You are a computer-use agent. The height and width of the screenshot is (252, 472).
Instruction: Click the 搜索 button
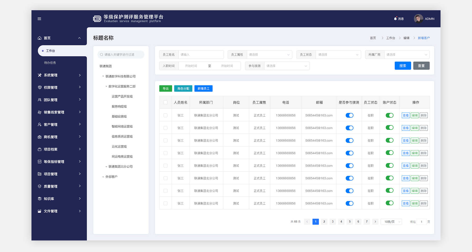tap(403, 66)
